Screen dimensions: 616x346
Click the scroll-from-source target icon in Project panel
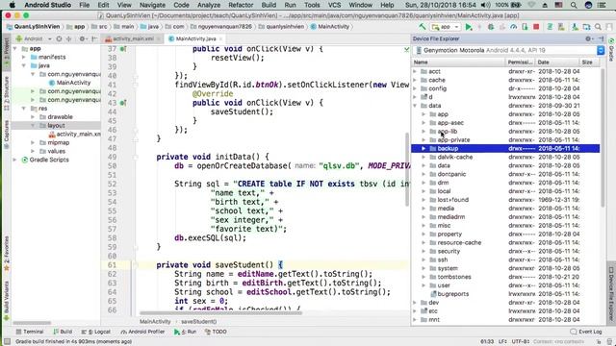(x=59, y=38)
